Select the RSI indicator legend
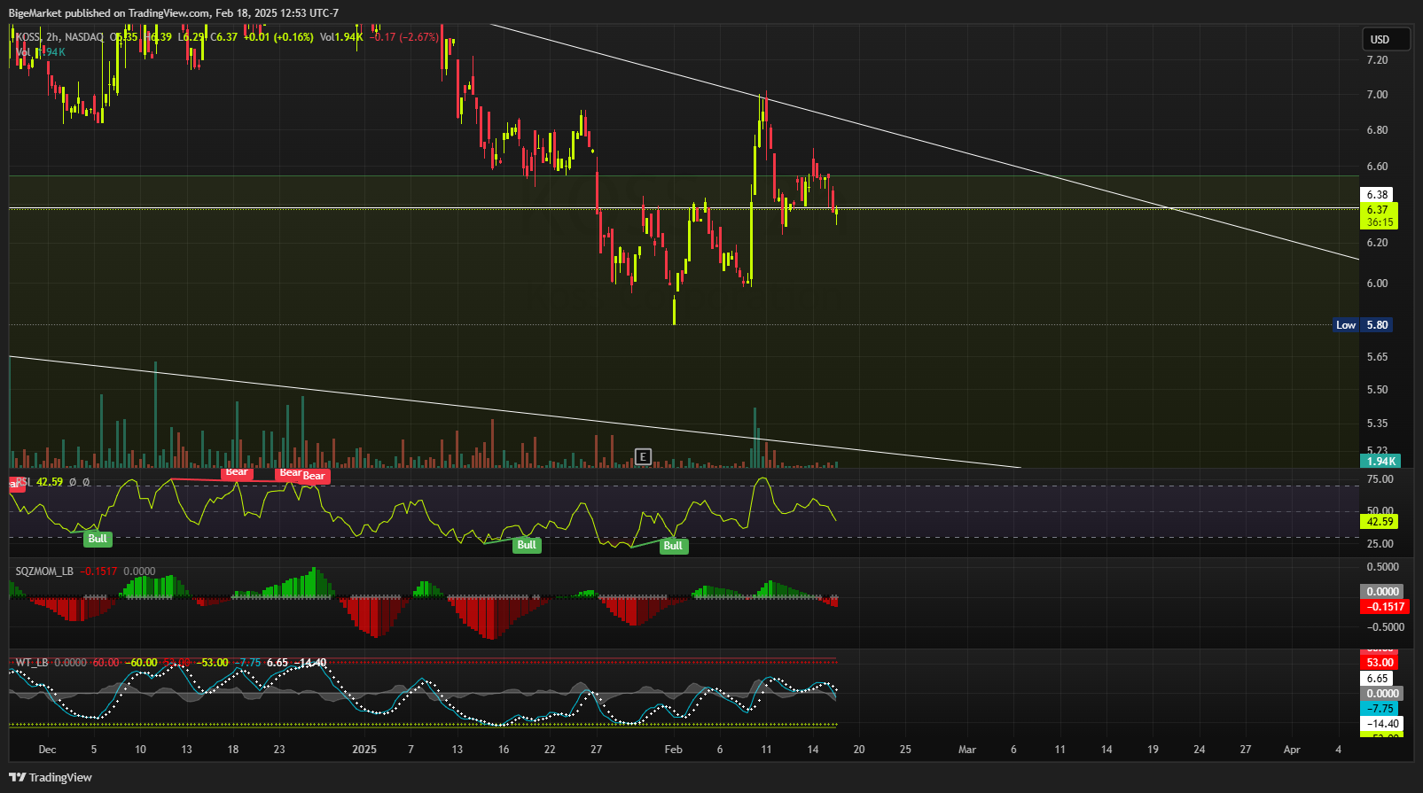 23,482
